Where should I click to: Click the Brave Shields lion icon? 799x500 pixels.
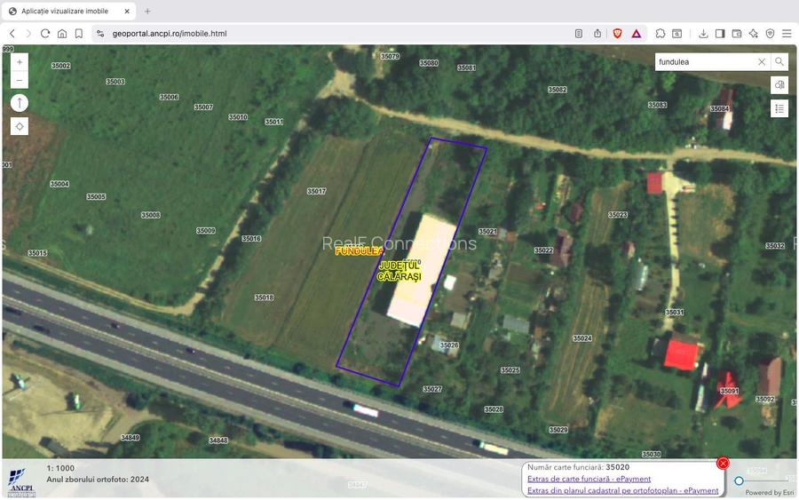point(617,34)
